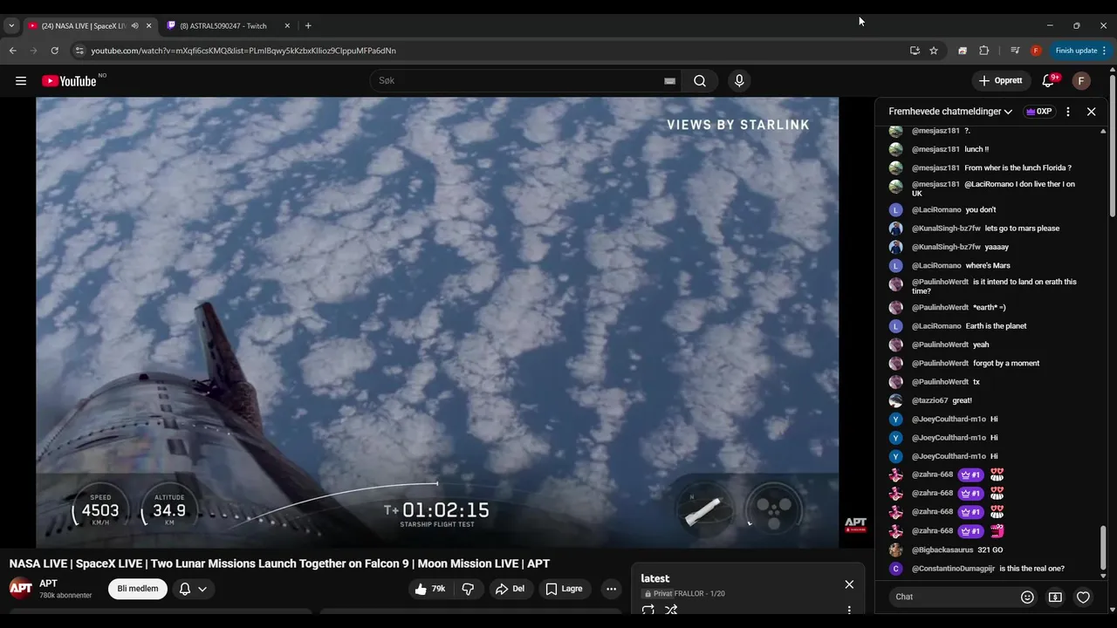1117x628 pixels.
Task: Install app icon in address bar
Action: (x=915, y=51)
